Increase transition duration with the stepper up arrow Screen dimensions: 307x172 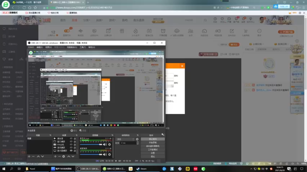138,142
